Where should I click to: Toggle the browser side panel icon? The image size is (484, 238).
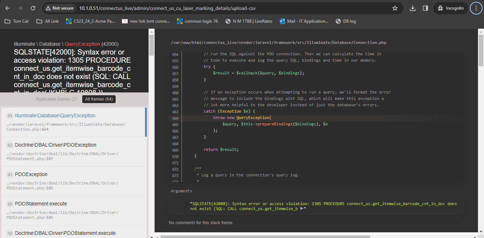[425, 8]
